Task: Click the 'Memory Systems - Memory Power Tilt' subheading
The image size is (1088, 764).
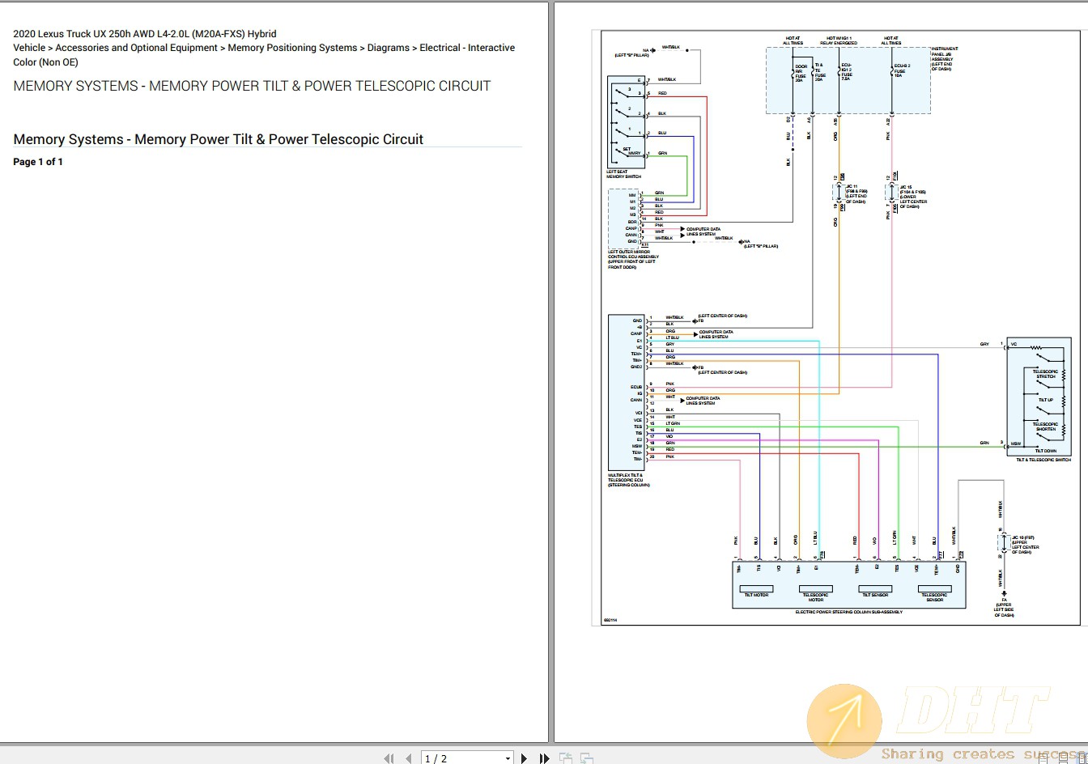Action: pos(219,139)
